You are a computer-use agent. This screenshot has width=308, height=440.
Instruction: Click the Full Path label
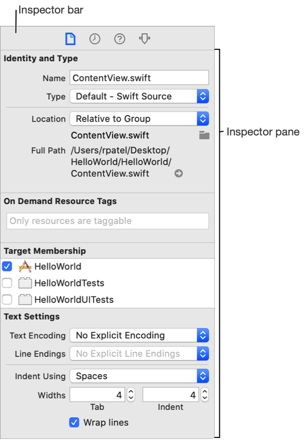(48, 150)
